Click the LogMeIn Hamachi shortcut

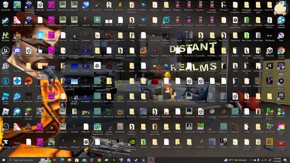(281, 22)
